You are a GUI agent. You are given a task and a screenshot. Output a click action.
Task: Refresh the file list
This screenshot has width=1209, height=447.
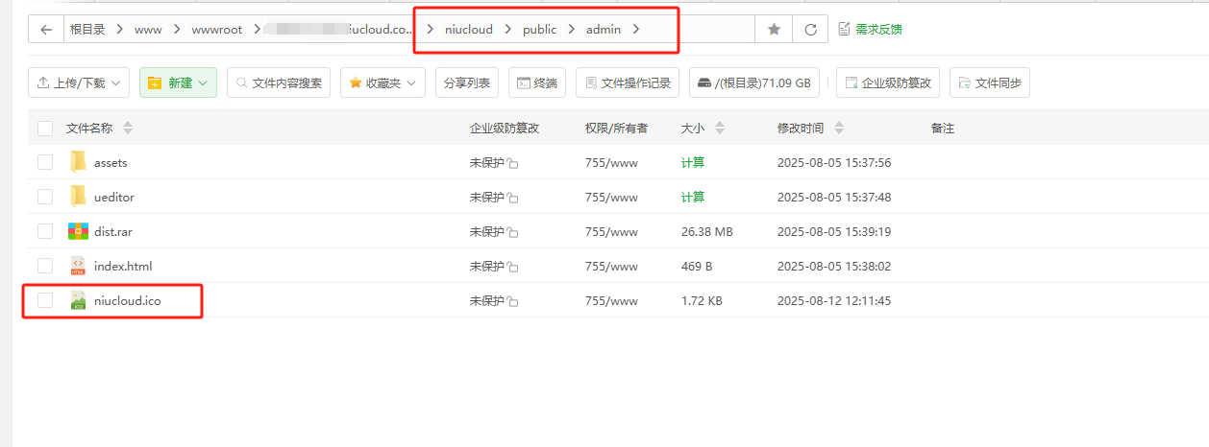pos(810,29)
